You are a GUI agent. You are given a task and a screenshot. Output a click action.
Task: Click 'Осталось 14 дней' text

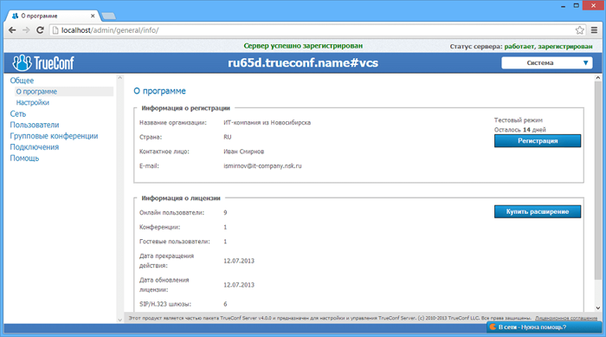tap(519, 130)
